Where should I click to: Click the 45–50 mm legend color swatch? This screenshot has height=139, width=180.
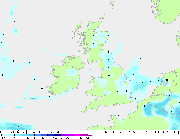point(83,135)
